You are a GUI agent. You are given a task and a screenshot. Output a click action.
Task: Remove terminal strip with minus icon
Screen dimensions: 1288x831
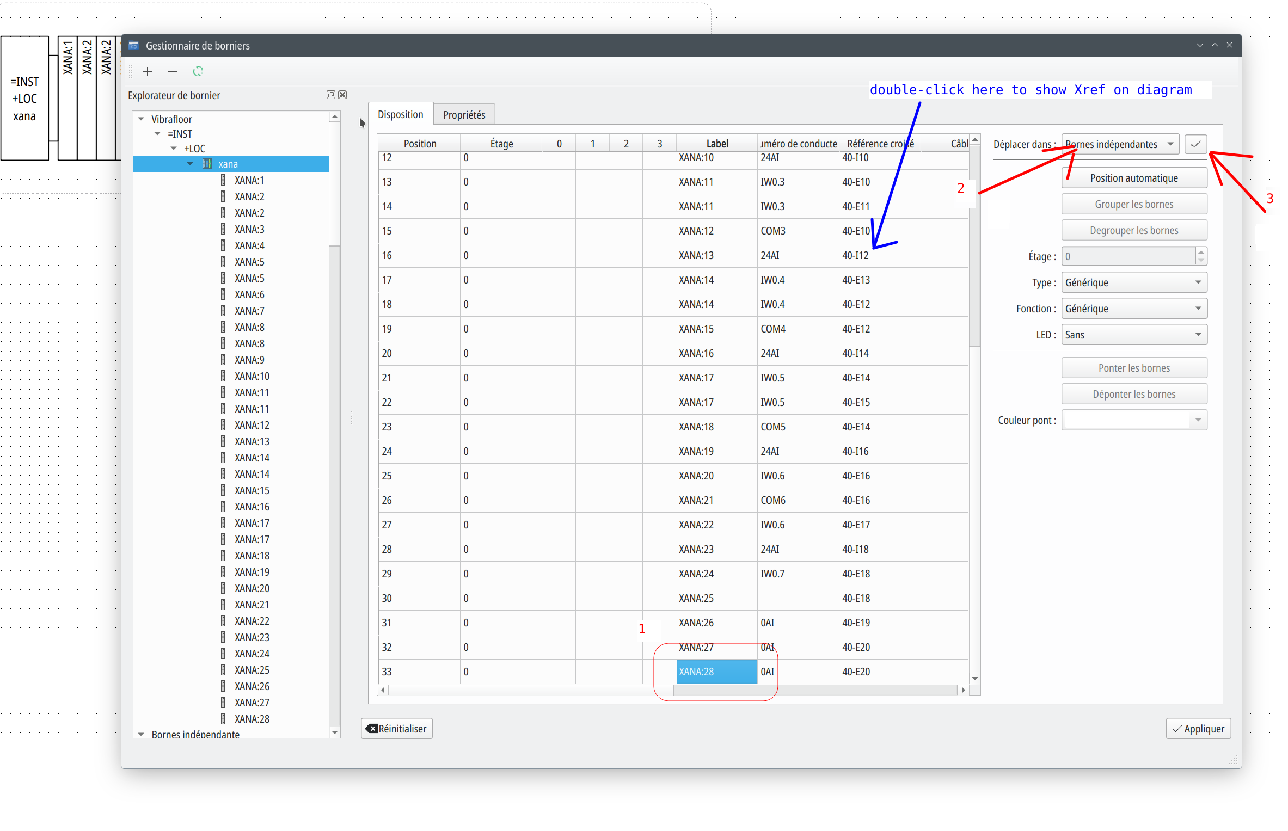pos(173,72)
